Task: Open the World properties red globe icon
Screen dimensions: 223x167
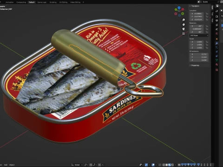Action: coord(217,33)
